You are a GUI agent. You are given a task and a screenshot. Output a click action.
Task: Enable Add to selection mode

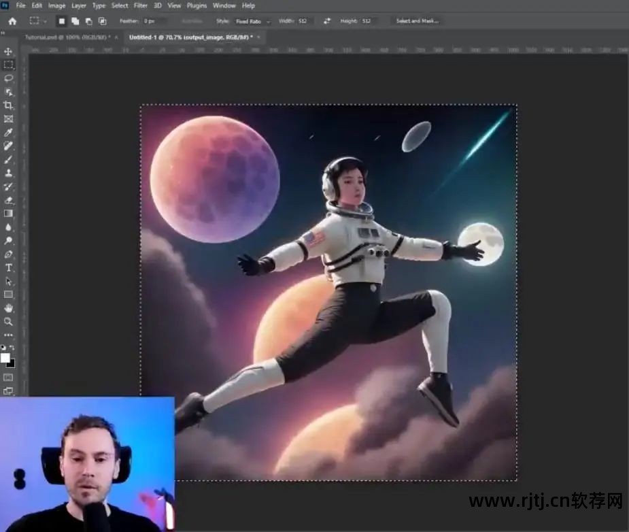click(x=75, y=21)
